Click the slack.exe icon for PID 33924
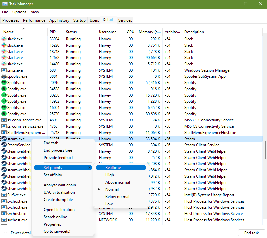 pos(4,39)
